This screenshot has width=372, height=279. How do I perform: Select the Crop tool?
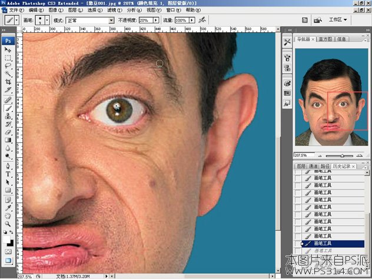tap(8, 82)
